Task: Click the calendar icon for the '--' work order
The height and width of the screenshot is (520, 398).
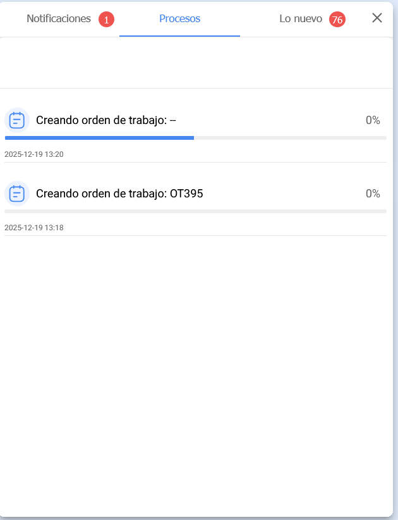Action: coord(17,120)
